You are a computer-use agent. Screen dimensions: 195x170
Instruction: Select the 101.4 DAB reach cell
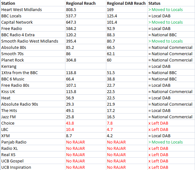point(127,22)
